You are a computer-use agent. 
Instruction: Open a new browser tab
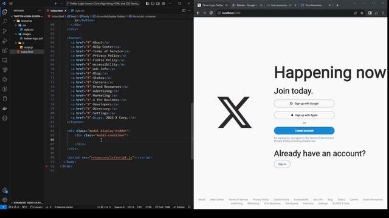click(x=337, y=5)
